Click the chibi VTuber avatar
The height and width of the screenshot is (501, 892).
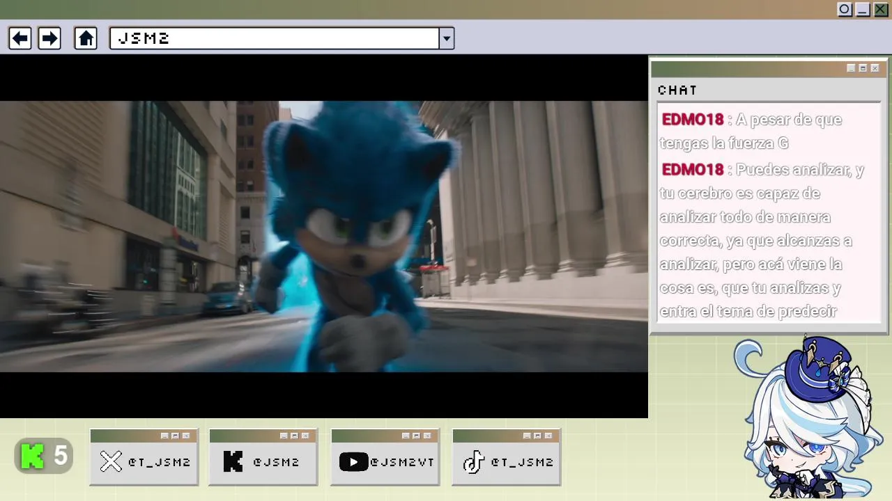point(808,417)
